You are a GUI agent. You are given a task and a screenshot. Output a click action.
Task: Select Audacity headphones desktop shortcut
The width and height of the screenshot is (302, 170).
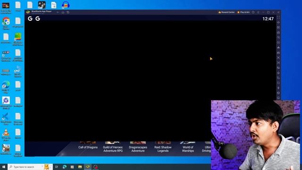click(x=66, y=5)
